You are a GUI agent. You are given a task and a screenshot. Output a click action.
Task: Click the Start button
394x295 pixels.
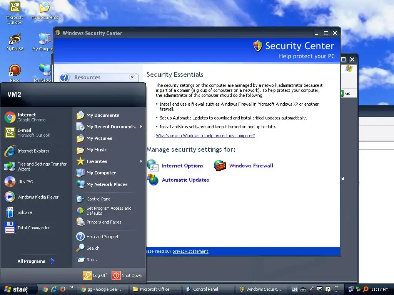point(18,289)
